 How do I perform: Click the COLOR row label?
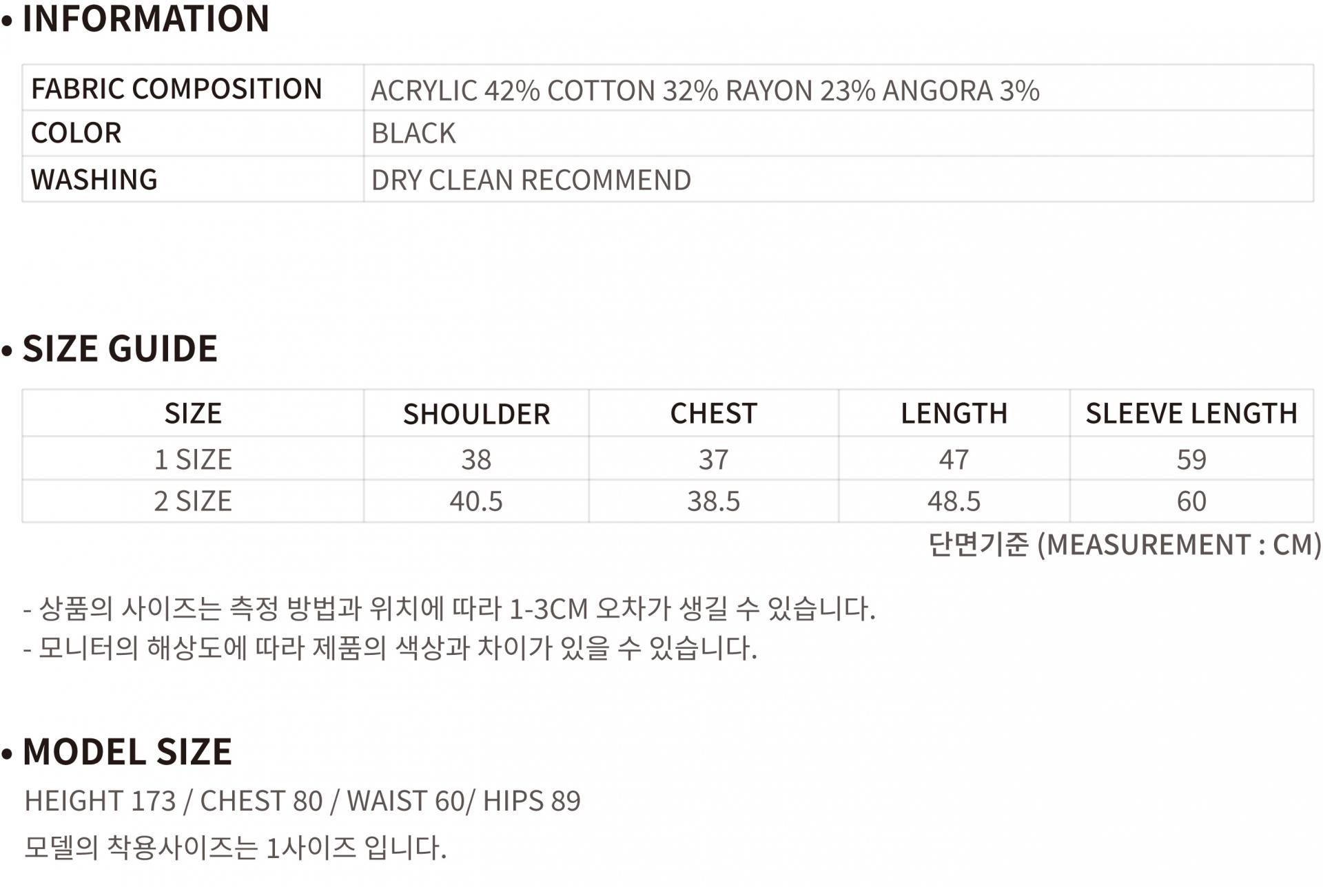point(76,133)
